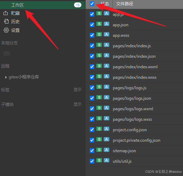Uncheck the project.config.json checkbox

tap(92, 129)
